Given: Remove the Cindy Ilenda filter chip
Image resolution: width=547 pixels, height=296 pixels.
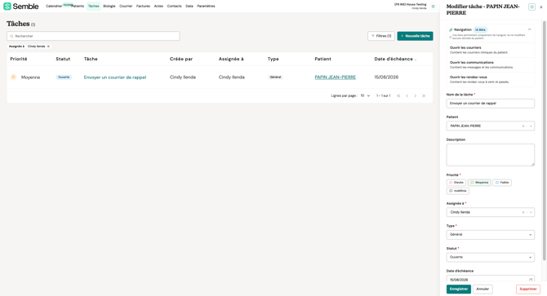Looking at the screenshot, I should tap(48, 46).
